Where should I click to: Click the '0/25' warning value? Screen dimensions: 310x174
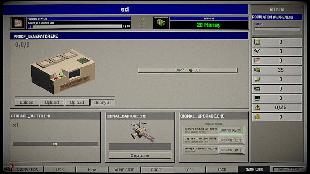(x=281, y=107)
